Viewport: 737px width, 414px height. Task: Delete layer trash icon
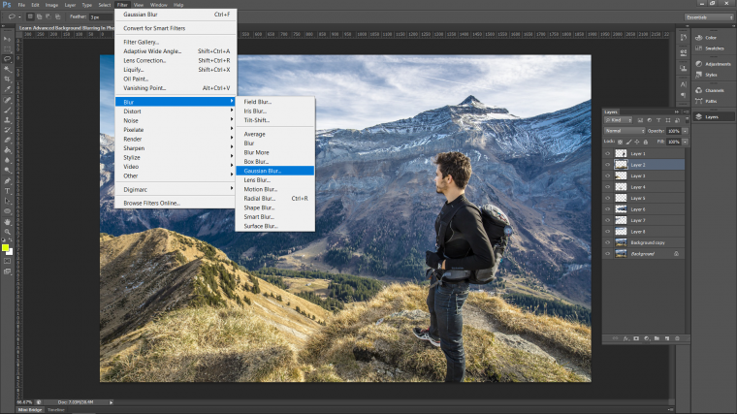coord(677,338)
